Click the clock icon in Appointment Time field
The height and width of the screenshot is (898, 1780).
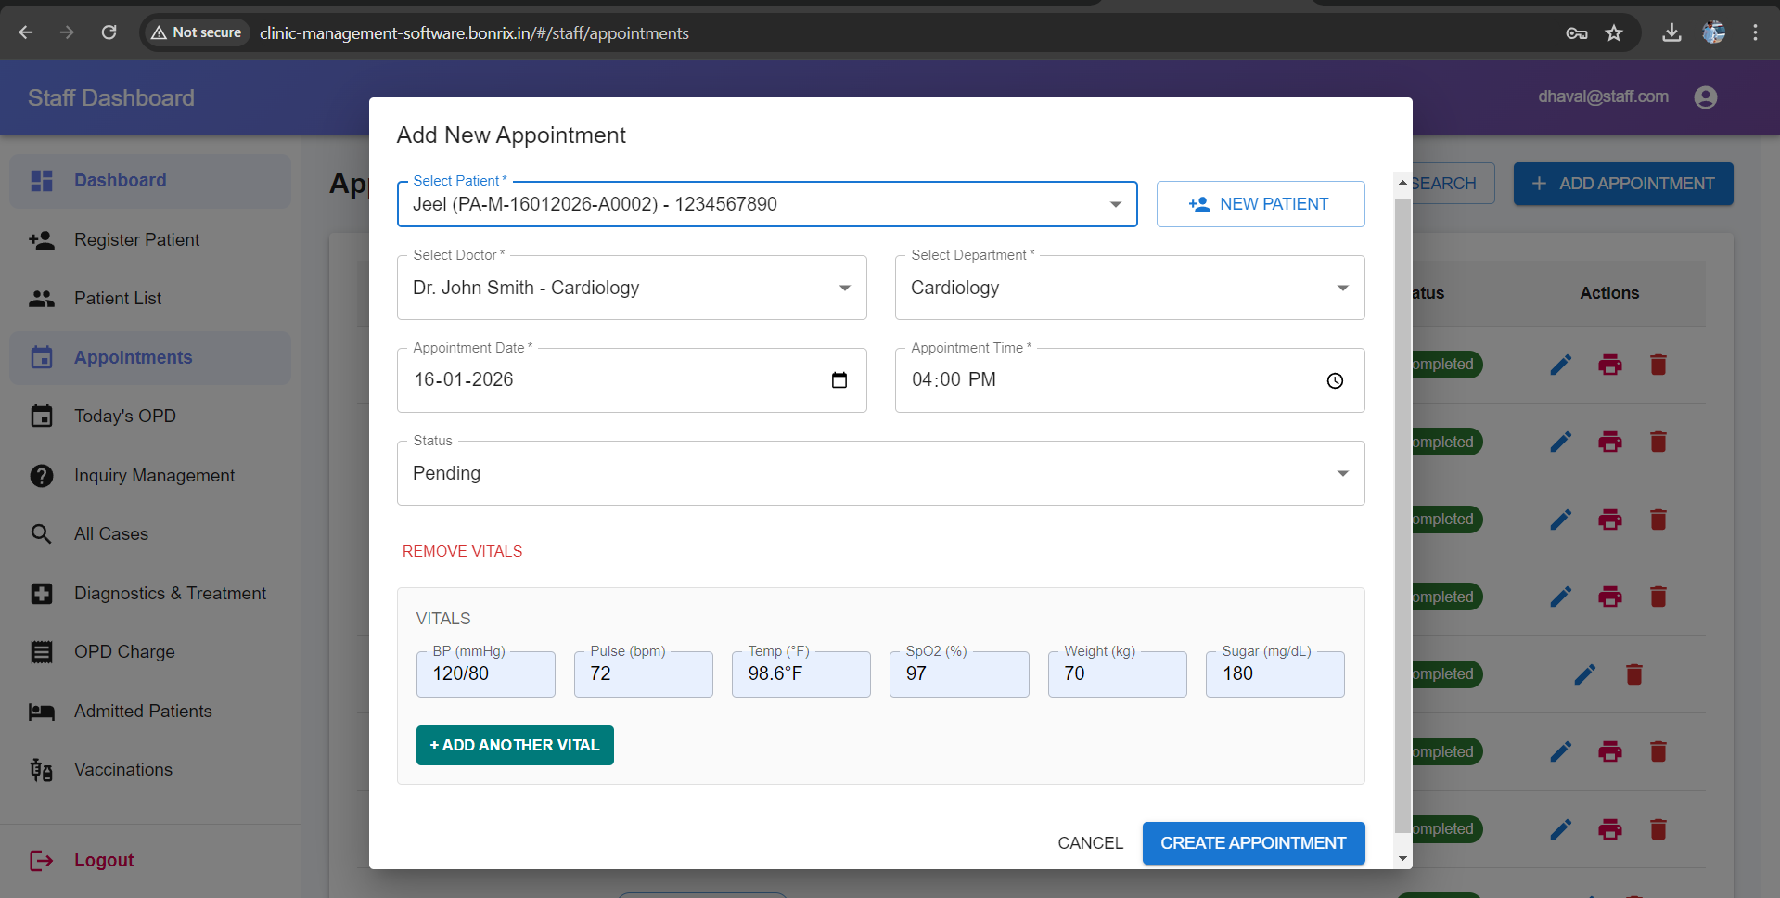click(1335, 380)
